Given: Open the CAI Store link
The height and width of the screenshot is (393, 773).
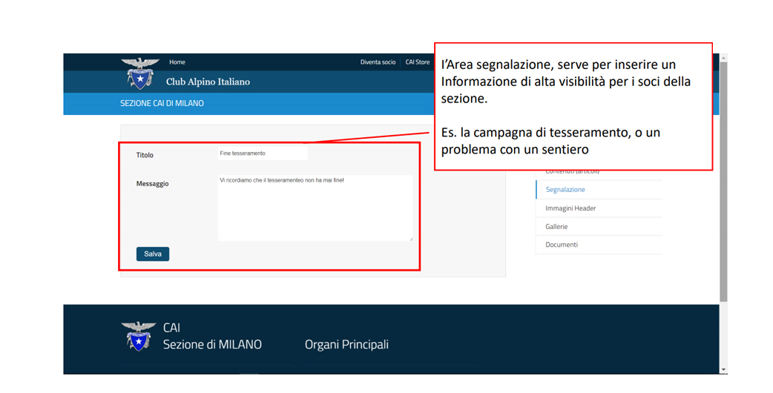Looking at the screenshot, I should click(418, 62).
